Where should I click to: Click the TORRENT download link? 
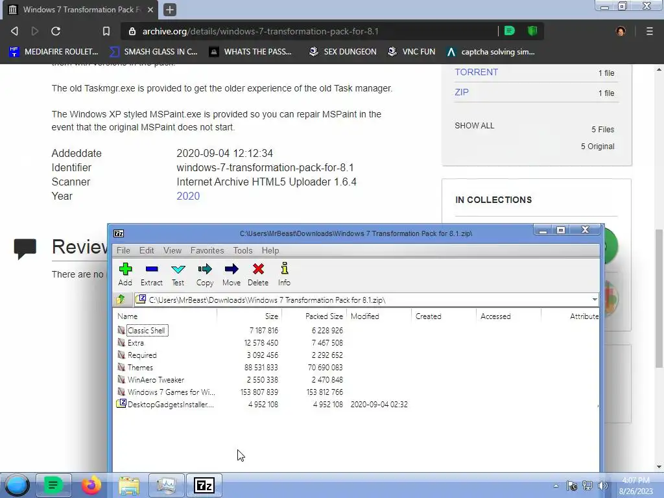click(x=476, y=72)
